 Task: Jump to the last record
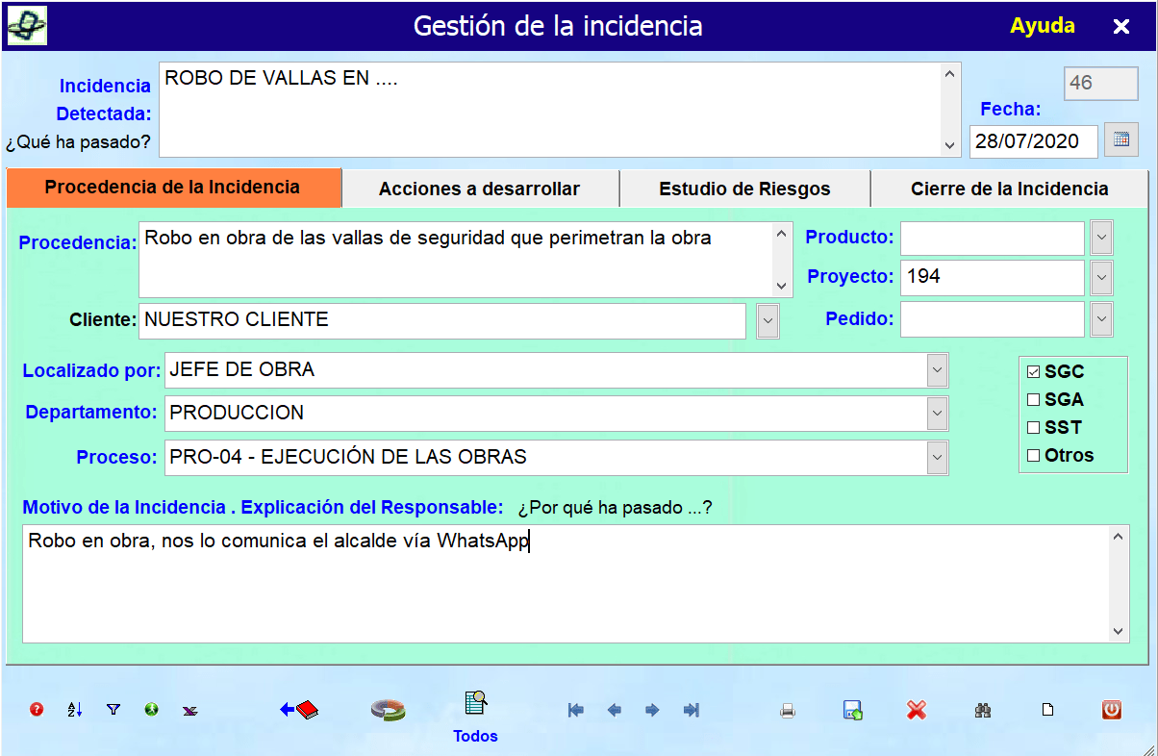click(x=691, y=711)
